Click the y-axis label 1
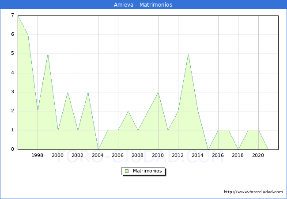Screen dimensions: 287x199 coord(12,130)
